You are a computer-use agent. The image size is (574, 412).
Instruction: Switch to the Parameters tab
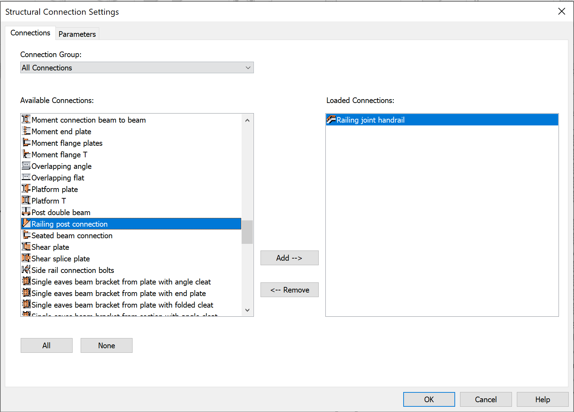(77, 34)
